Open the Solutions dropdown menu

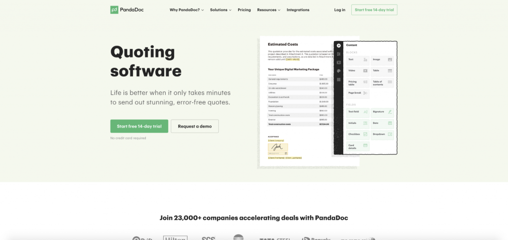[221, 10]
